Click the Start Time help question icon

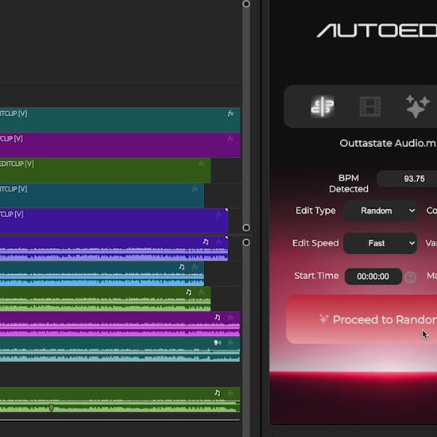(411, 277)
